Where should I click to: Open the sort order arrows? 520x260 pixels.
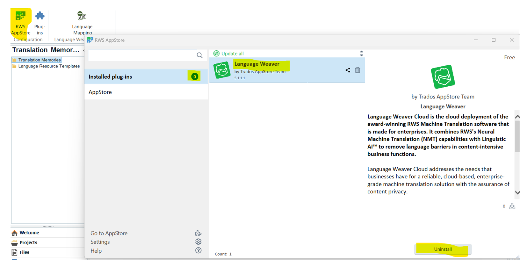361,54
